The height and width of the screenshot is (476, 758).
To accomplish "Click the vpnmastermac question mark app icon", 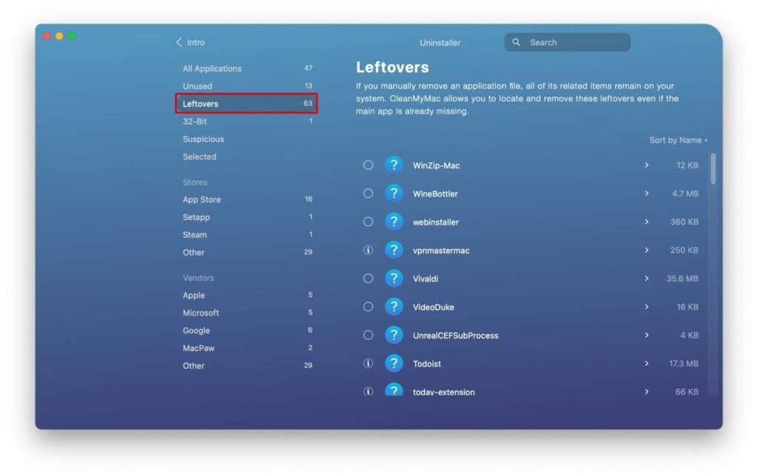I will point(394,250).
